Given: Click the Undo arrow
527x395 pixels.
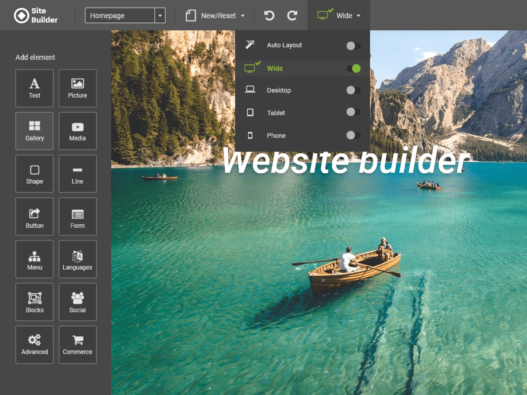Looking at the screenshot, I should pyautogui.click(x=269, y=16).
